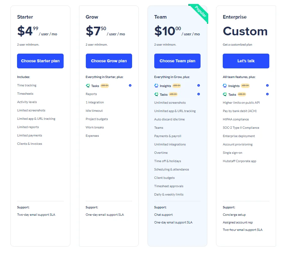Click the Starter $4.99 price text

[x=28, y=31]
